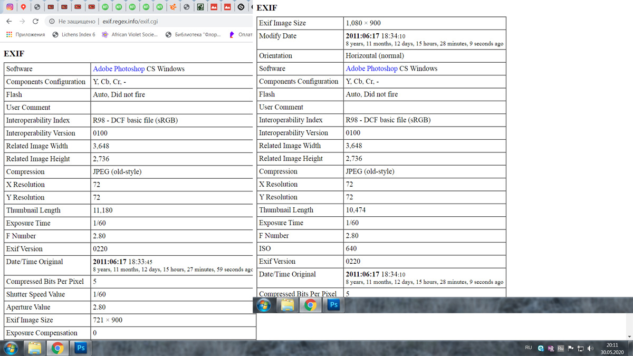Switch to the Instagram browser tab
Viewport: 633px width, 356px height.
9,7
